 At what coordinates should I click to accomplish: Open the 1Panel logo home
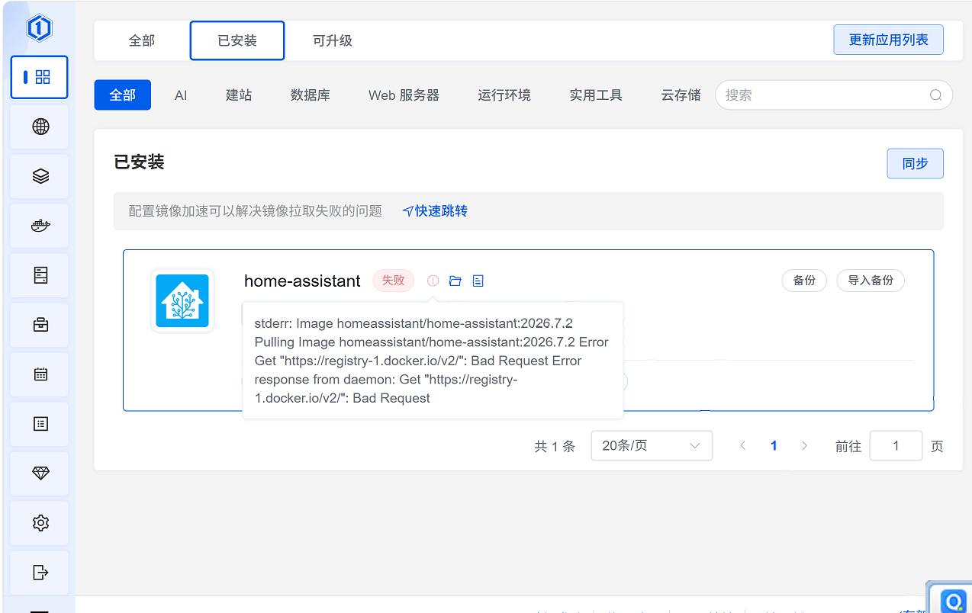(39, 28)
